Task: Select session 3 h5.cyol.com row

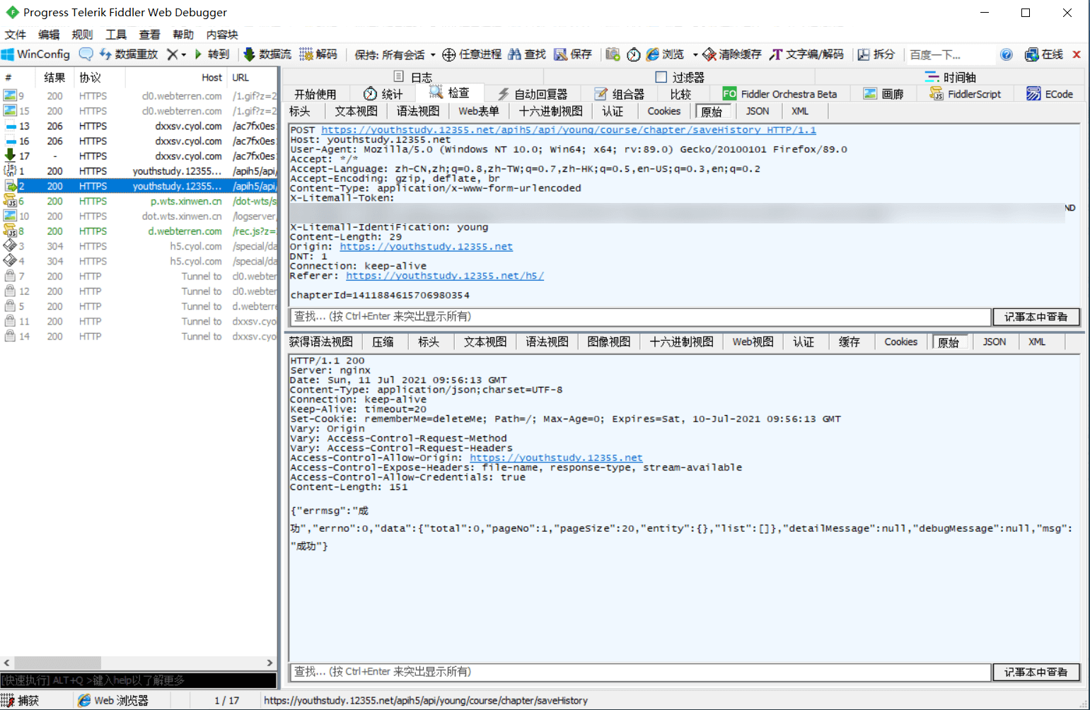Action: point(139,246)
